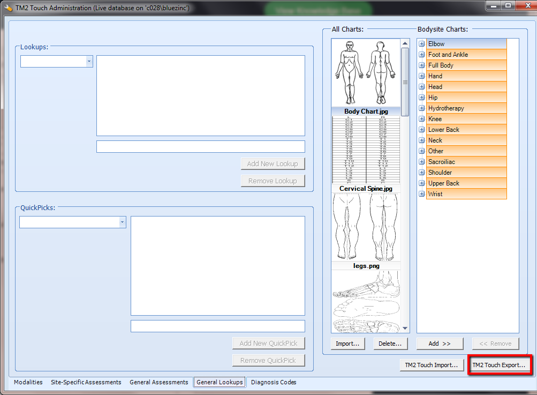
Task: Select Full Body tree item
Action: click(466, 65)
